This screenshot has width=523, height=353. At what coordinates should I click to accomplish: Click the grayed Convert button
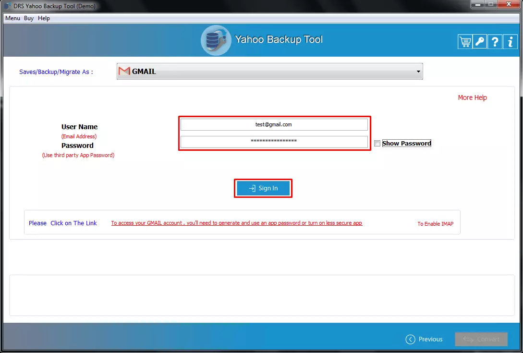click(x=481, y=339)
